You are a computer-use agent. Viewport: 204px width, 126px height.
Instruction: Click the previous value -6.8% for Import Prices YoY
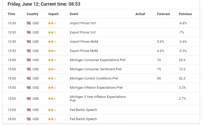pyautogui.click(x=183, y=23)
